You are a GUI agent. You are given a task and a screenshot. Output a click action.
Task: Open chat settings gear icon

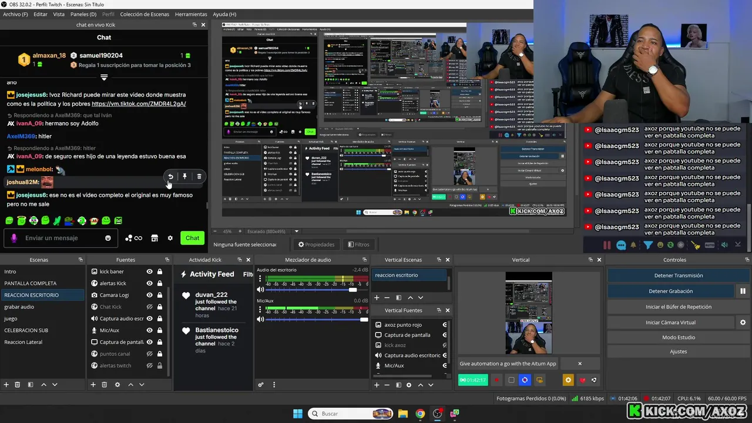tap(170, 238)
